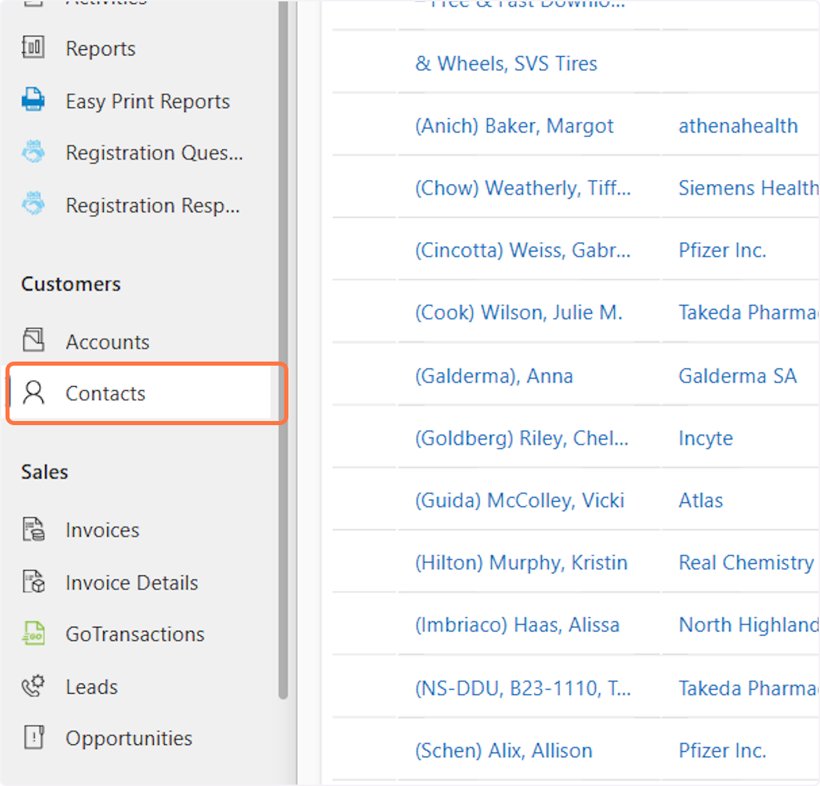Open contact (NS-DDU, B23-1110, T...
The width and height of the screenshot is (820, 786).
coord(523,688)
